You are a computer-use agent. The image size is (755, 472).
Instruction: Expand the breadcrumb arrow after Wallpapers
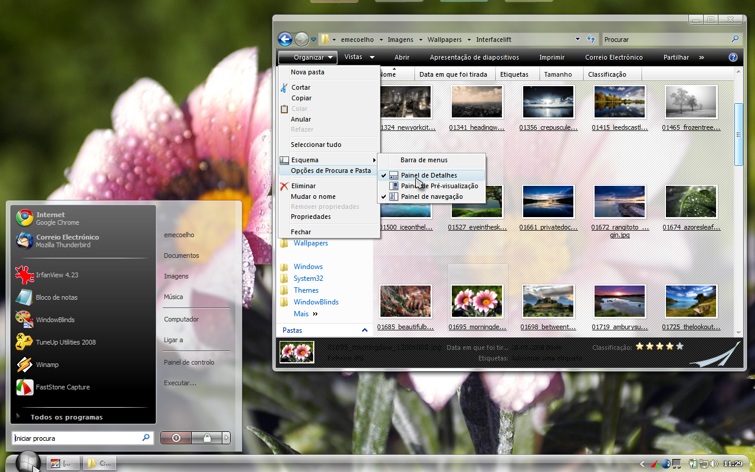pyautogui.click(x=469, y=40)
